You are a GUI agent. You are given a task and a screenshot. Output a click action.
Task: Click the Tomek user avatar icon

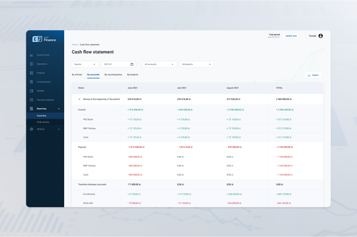[321, 36]
